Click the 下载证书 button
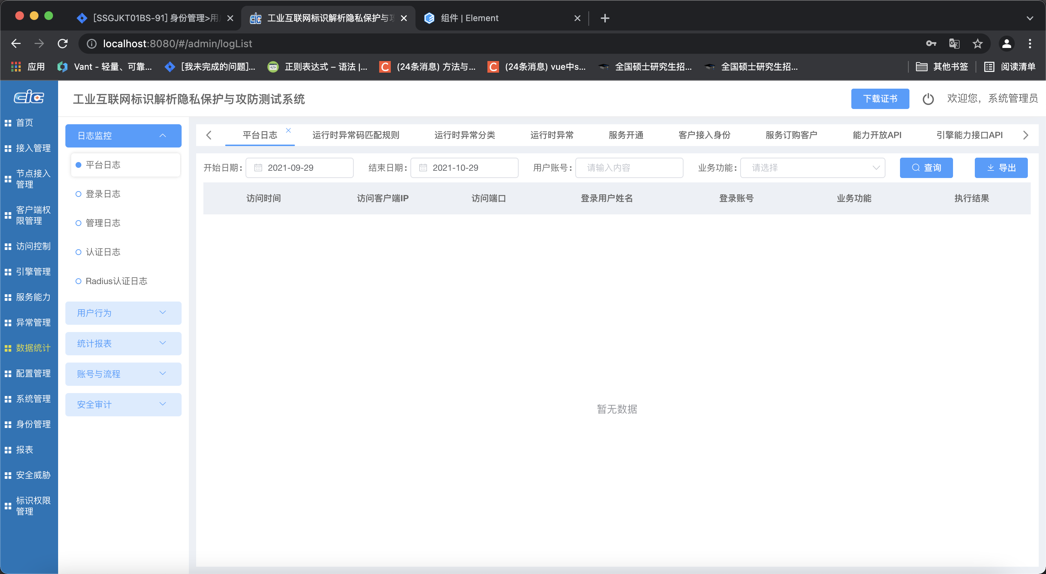The image size is (1046, 574). click(x=880, y=99)
